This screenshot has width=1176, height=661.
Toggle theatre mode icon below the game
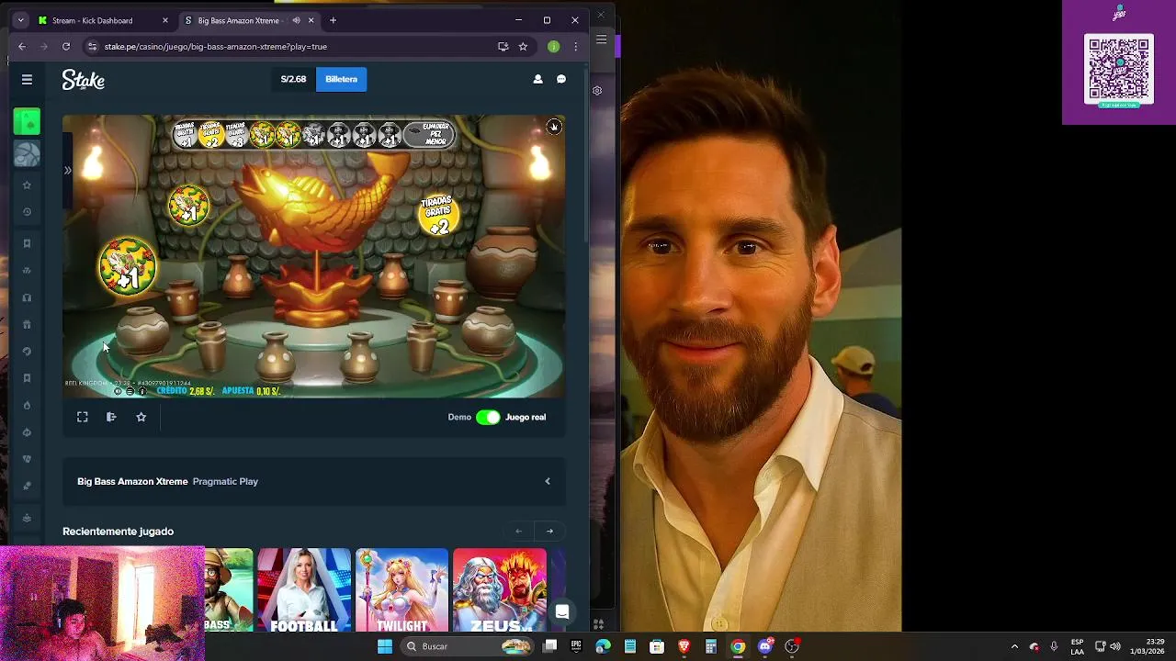coord(111,417)
